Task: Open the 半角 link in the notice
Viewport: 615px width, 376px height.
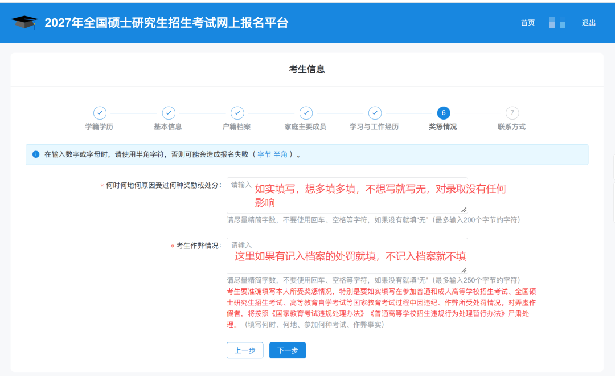Action: click(280, 154)
